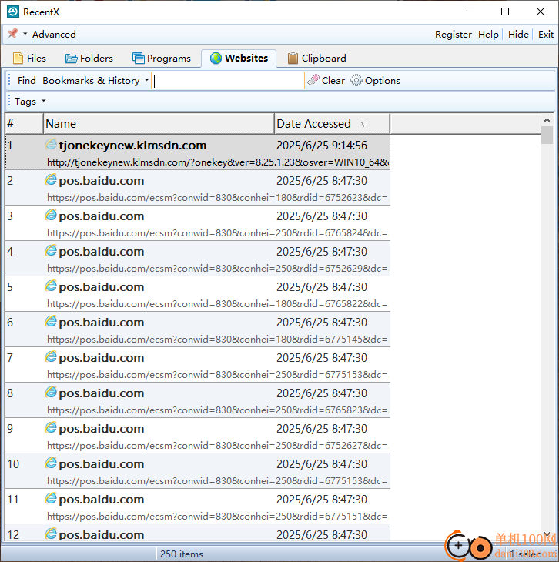Select URL with rdid=6775145 in row 6
The height and width of the screenshot is (562, 559).
217,340
